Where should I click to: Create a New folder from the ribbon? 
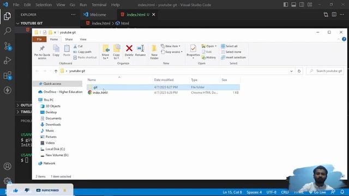tap(154, 52)
